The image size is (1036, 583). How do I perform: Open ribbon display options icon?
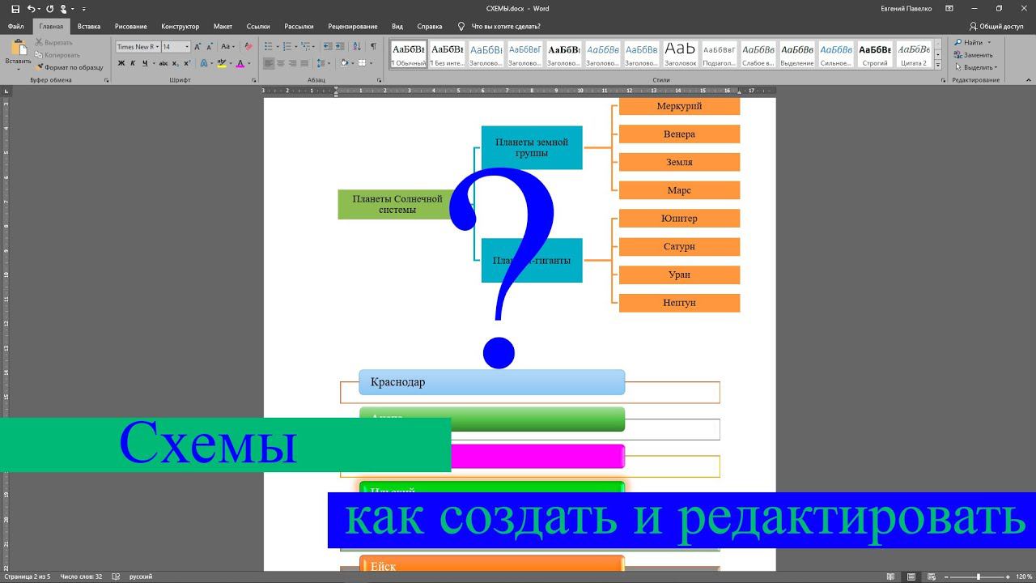coord(951,9)
